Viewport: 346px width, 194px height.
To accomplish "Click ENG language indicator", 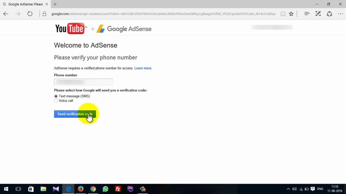I will click(x=320, y=189).
